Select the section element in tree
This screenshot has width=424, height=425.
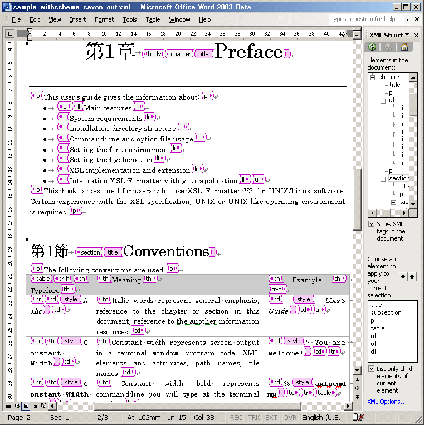[399, 178]
